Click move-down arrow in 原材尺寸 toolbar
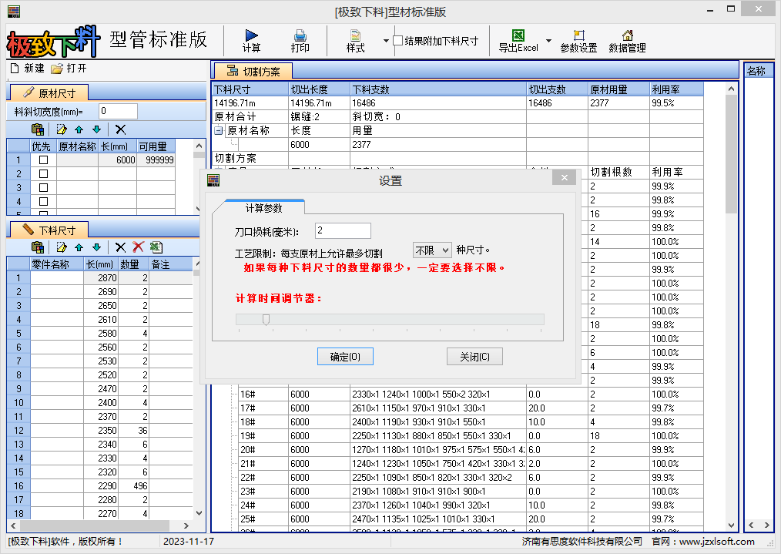Viewport: 781px width, 554px height. (x=96, y=129)
